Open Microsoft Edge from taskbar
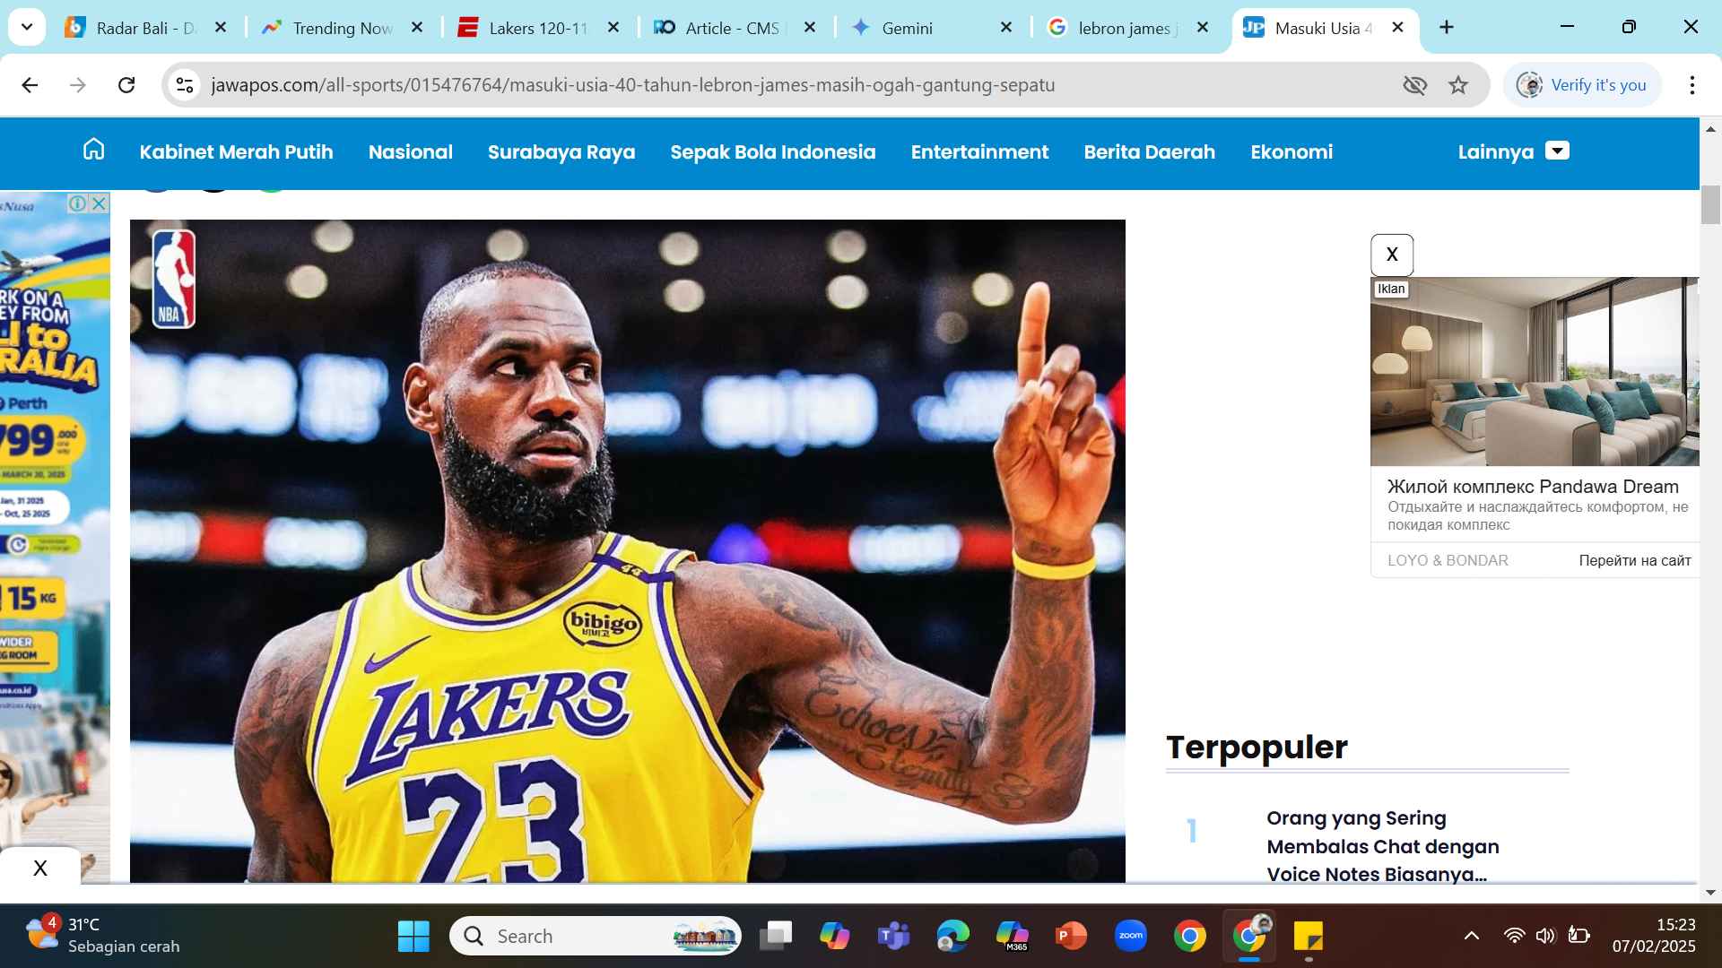 coord(953,937)
